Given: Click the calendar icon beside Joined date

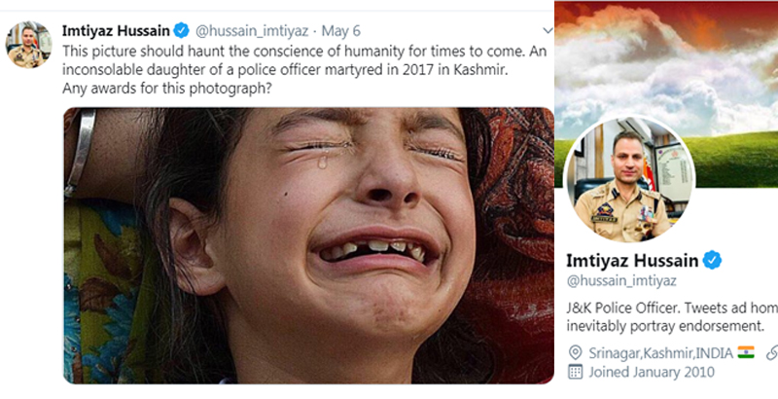Looking at the screenshot, I should click(575, 372).
